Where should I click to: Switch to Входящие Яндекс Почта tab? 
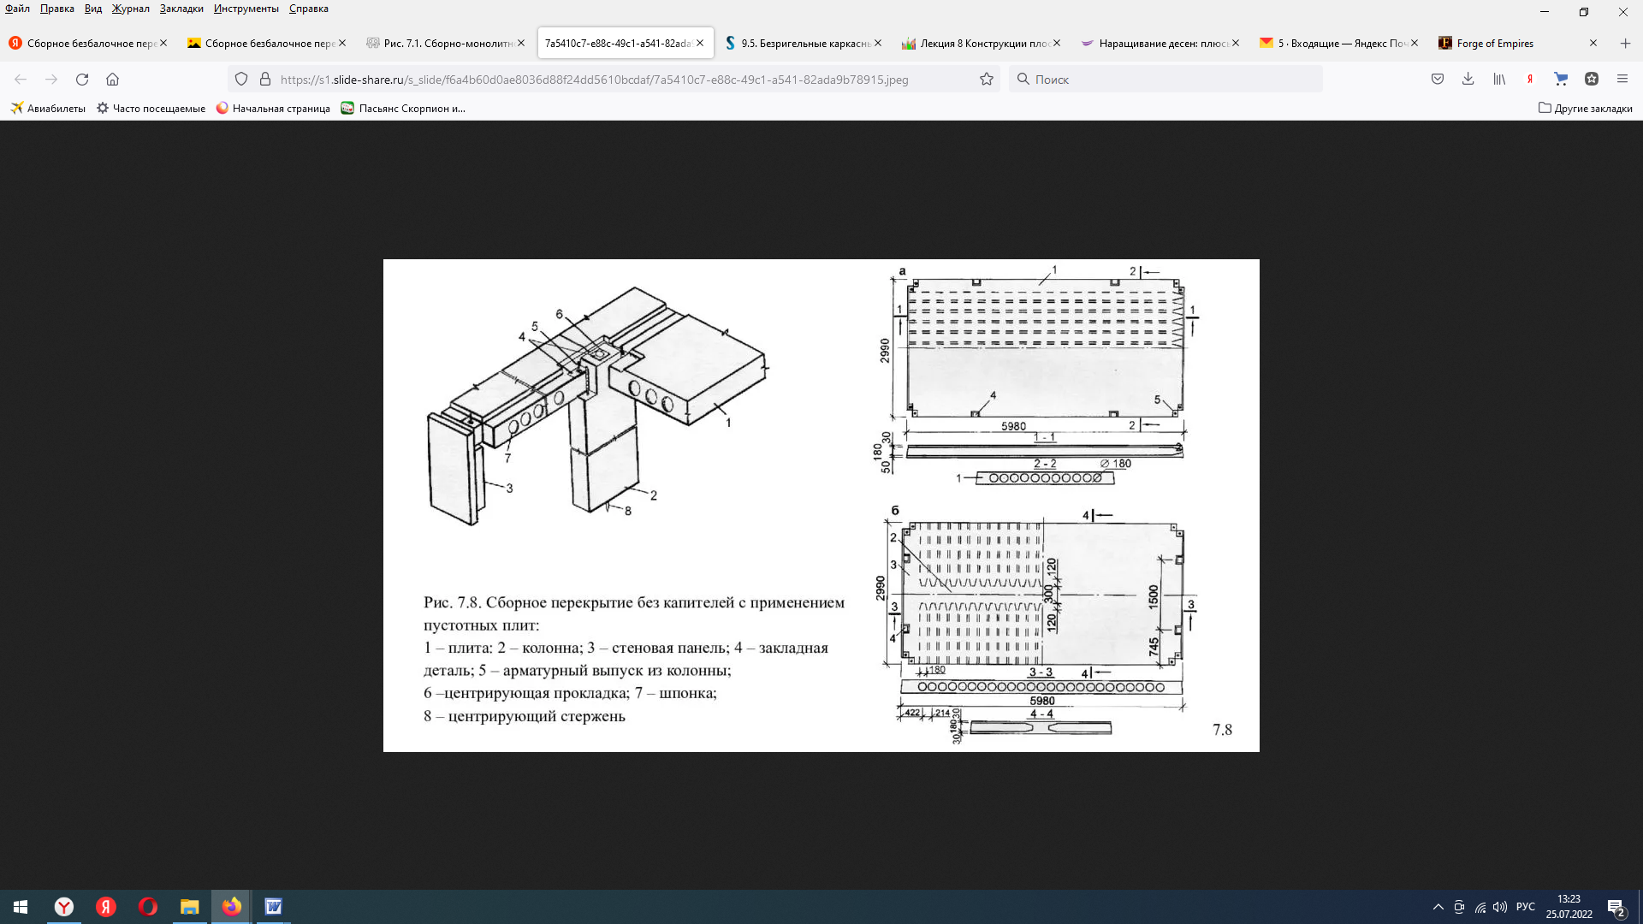tap(1339, 44)
